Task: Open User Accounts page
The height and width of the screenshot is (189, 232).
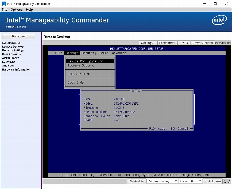Action: point(11,54)
